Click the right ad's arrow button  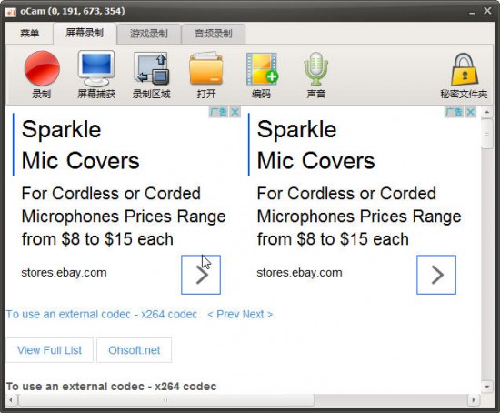tap(436, 275)
